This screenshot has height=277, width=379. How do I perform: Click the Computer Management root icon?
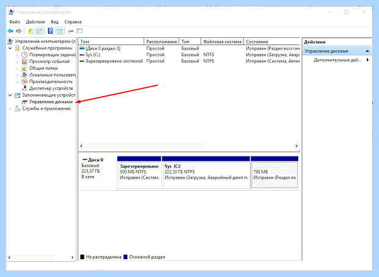coord(10,42)
